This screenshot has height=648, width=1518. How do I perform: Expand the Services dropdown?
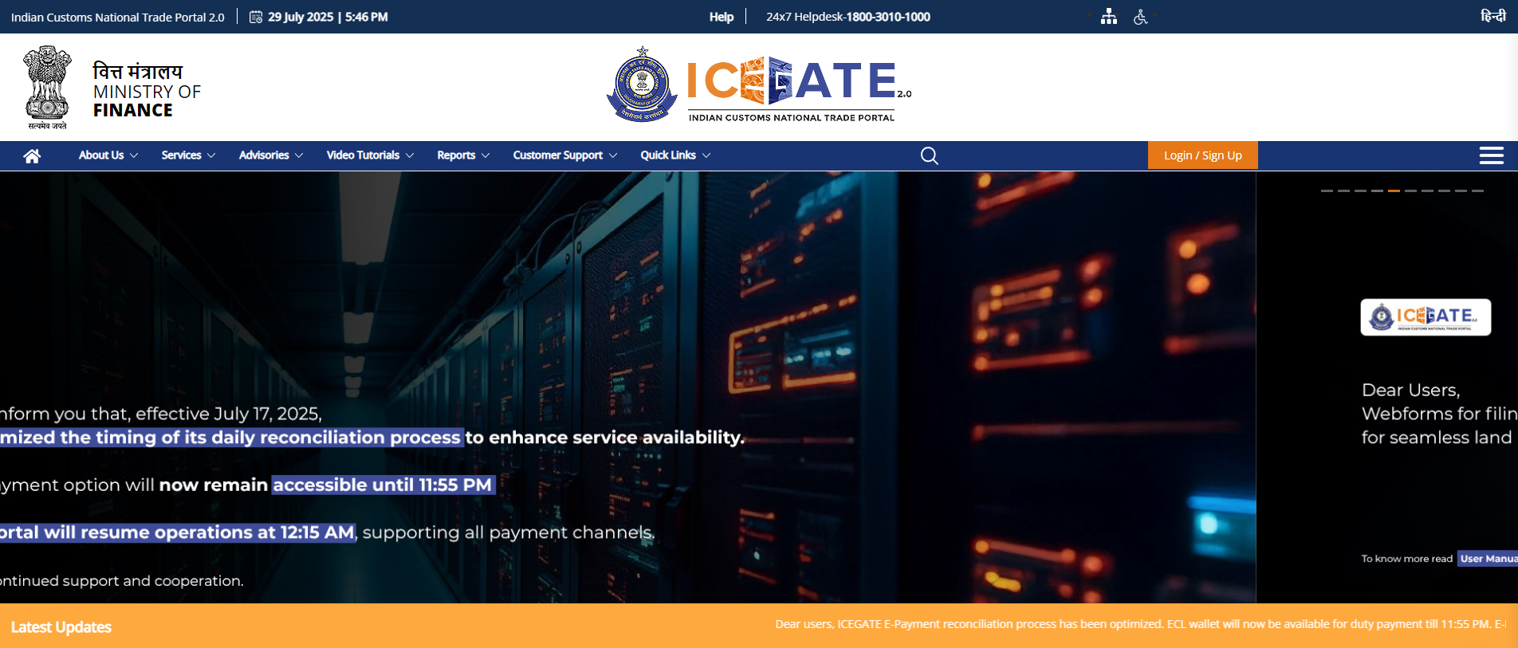coord(188,155)
